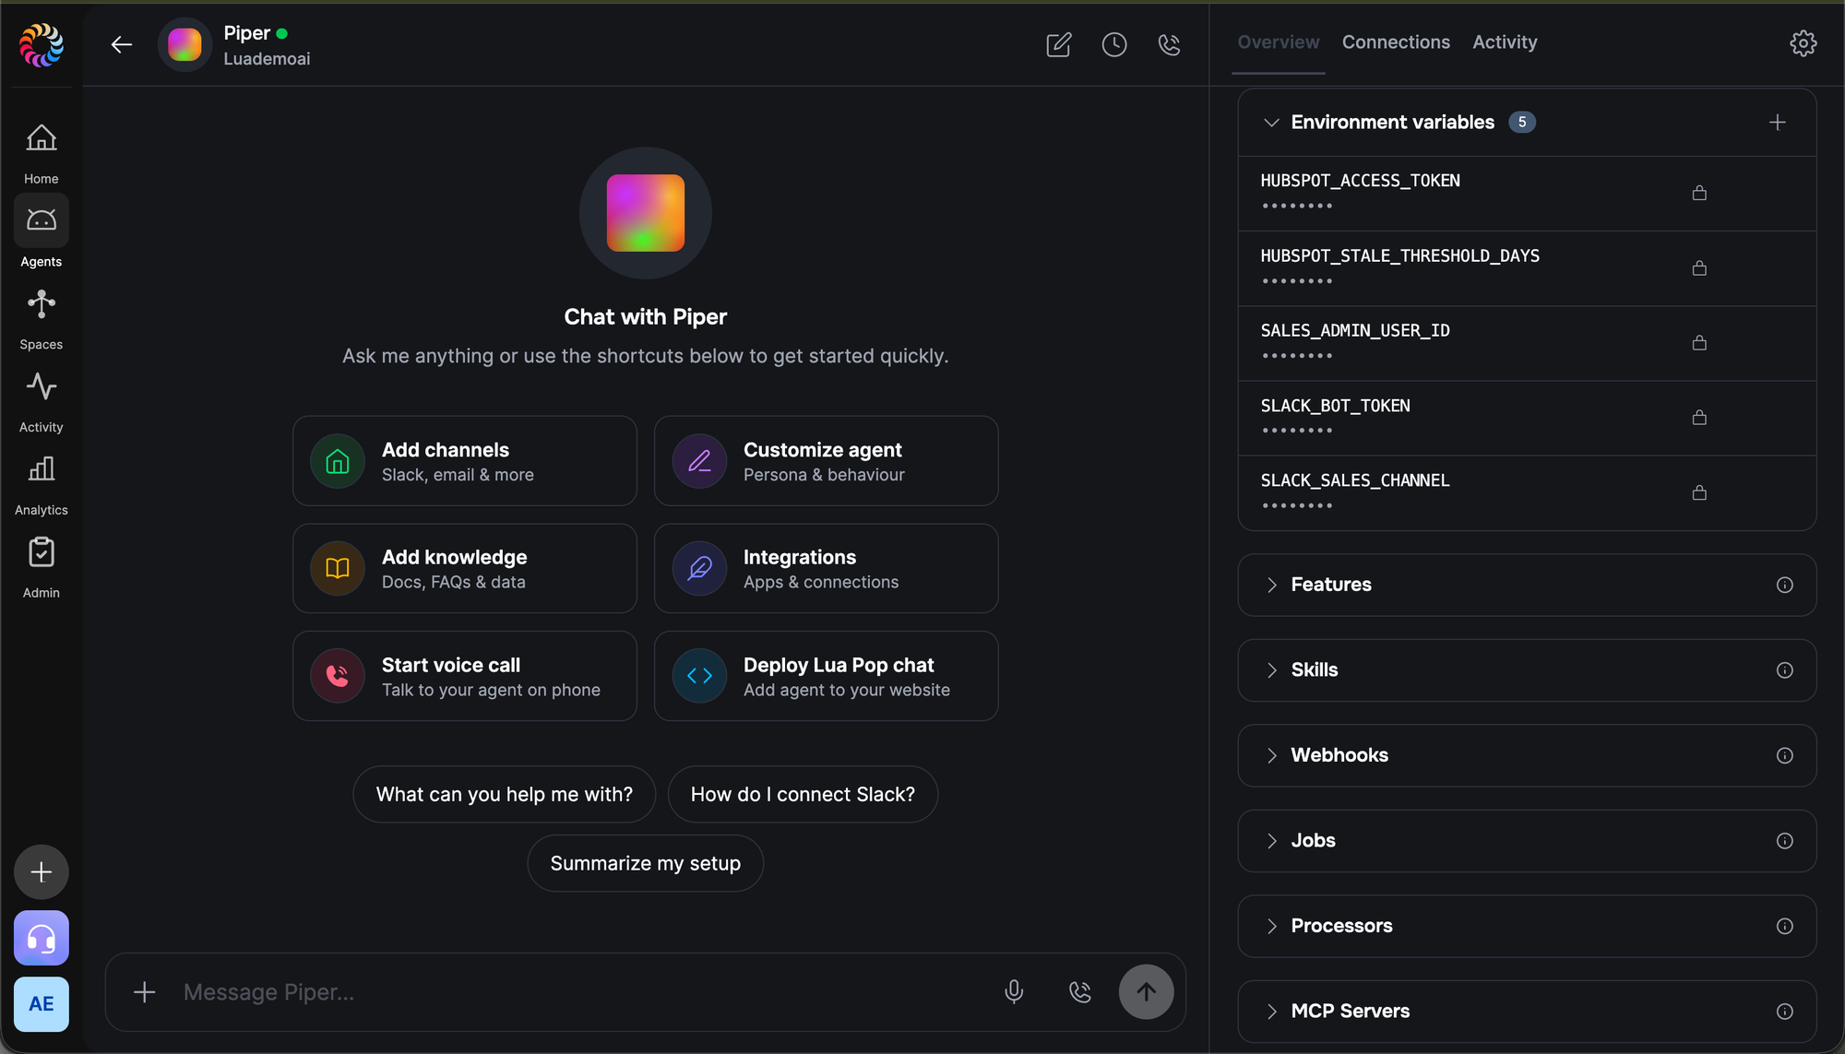Open the Customize agent card

coord(826,461)
